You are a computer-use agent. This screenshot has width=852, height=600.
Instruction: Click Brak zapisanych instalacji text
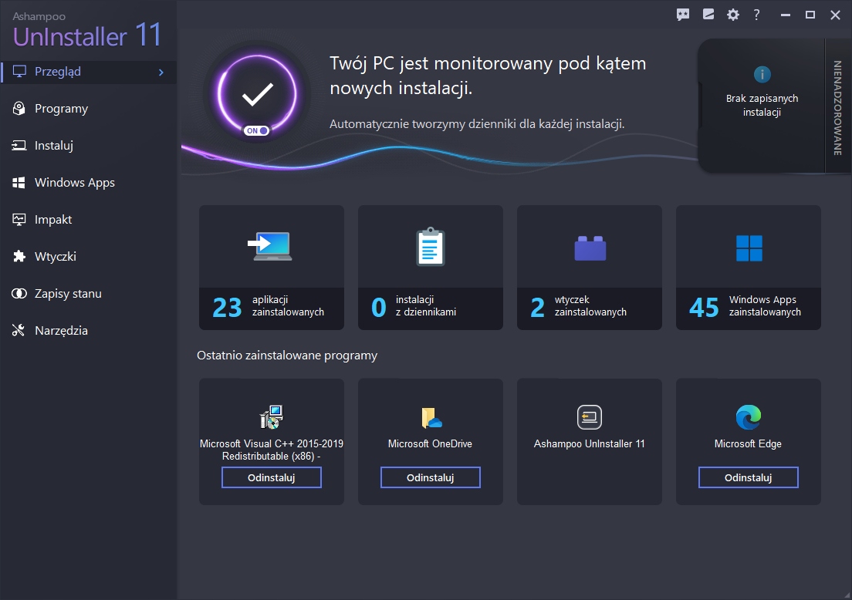pyautogui.click(x=762, y=106)
